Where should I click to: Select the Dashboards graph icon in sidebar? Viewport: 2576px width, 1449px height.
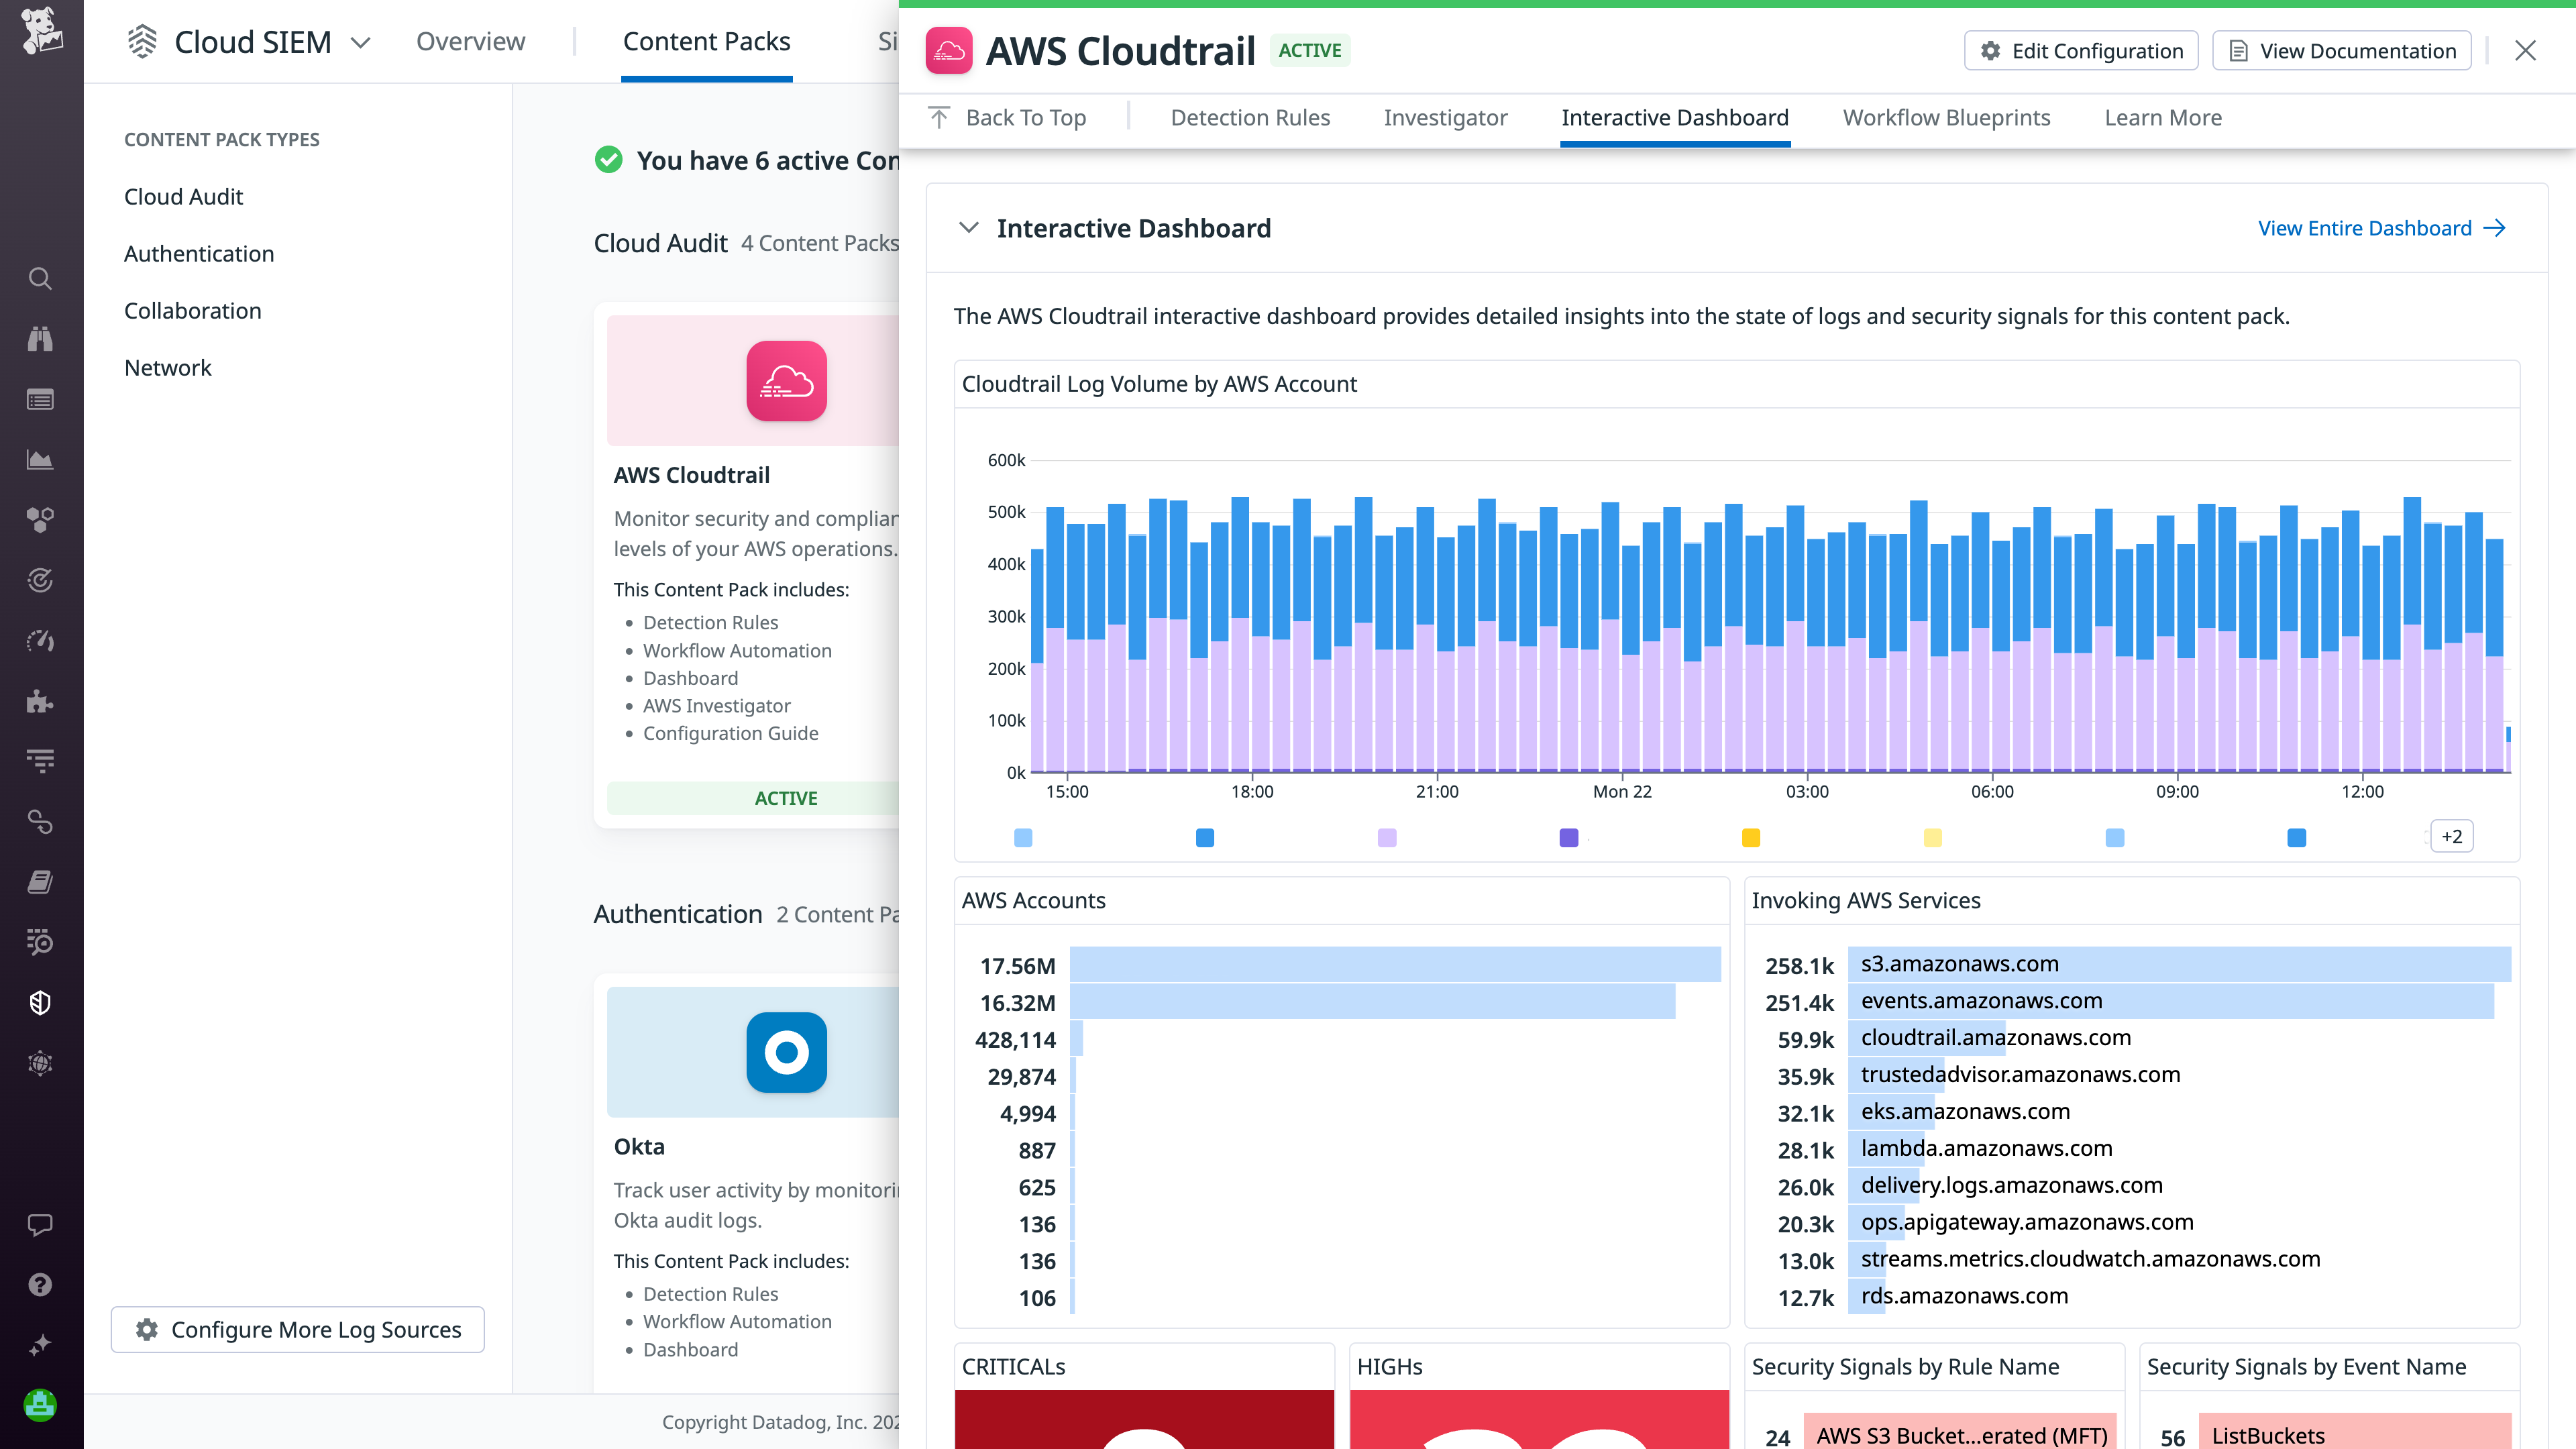40,460
